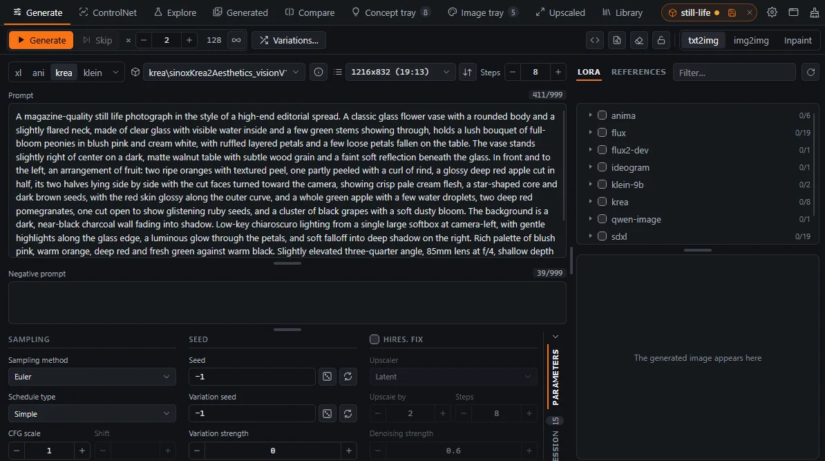Open the Schedule type dropdown
Image resolution: width=825 pixels, height=461 pixels.
pos(92,413)
